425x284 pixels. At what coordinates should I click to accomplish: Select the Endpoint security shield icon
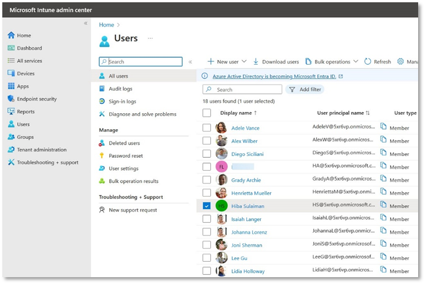11,99
